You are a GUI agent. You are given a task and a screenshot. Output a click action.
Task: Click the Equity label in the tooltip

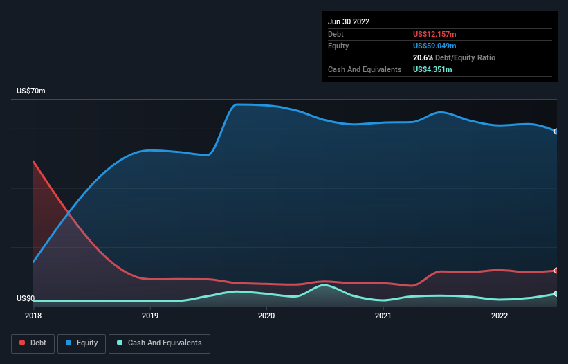click(x=338, y=46)
